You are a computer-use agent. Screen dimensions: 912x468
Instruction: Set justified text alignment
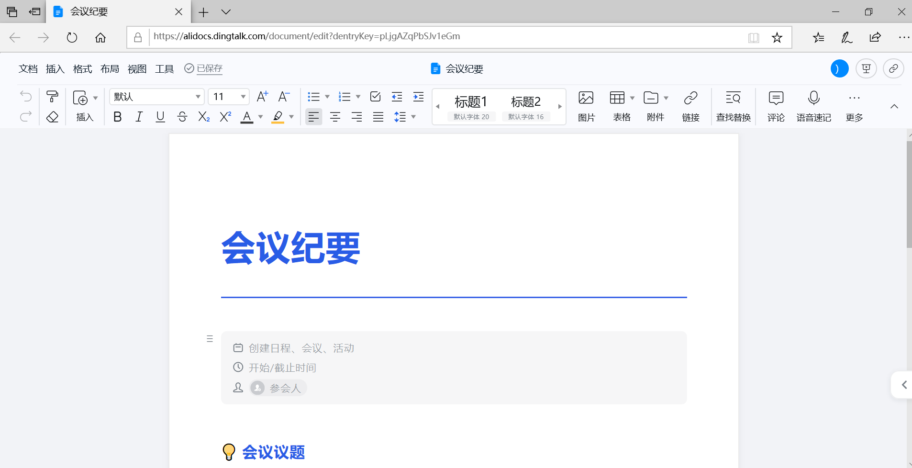[378, 116]
